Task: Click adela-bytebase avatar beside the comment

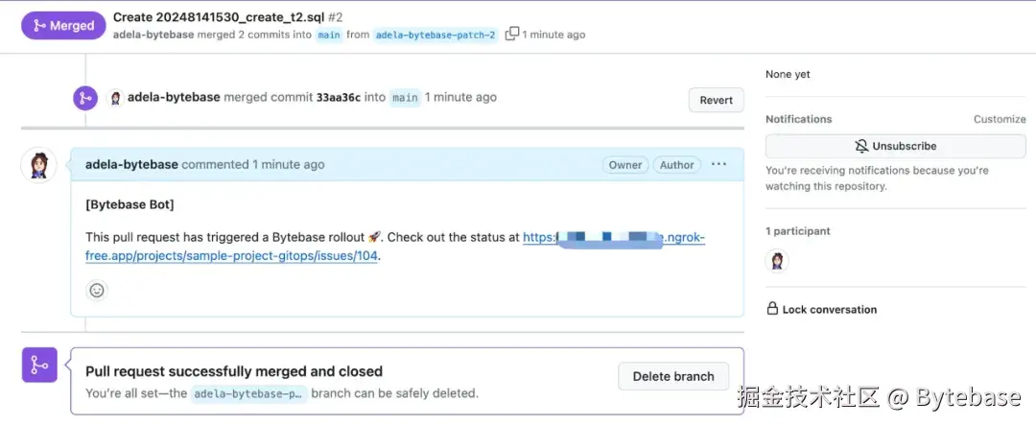Action: point(38,165)
